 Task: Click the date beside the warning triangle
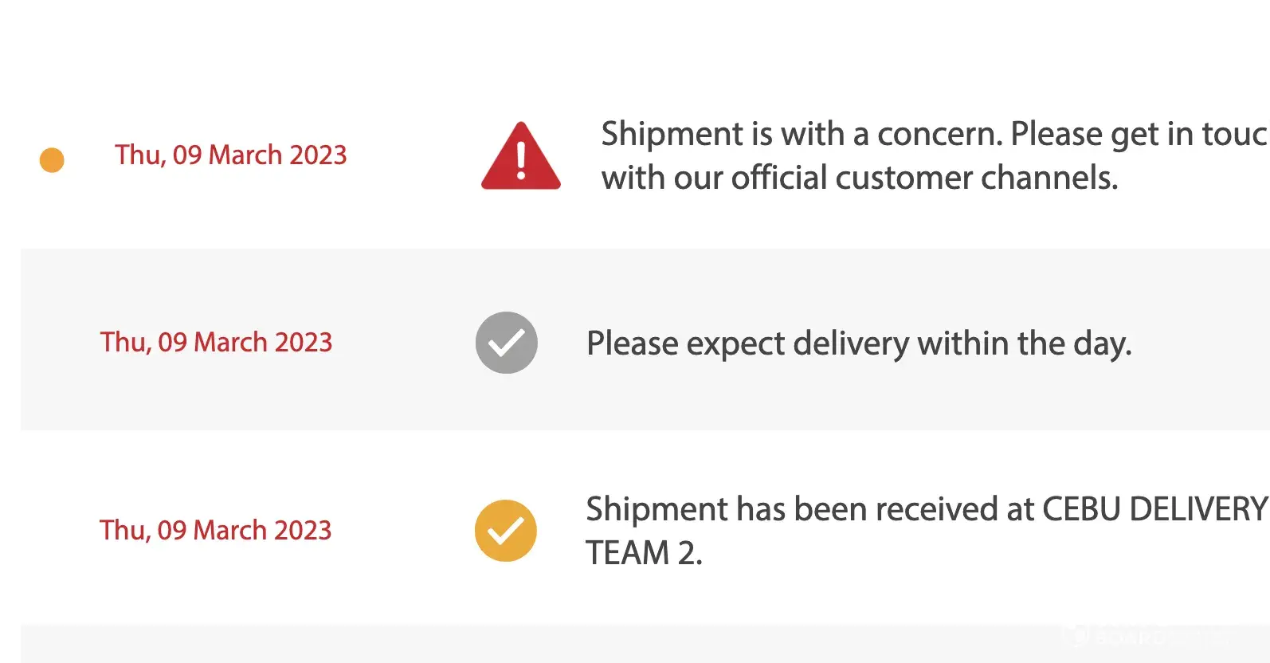(x=231, y=155)
